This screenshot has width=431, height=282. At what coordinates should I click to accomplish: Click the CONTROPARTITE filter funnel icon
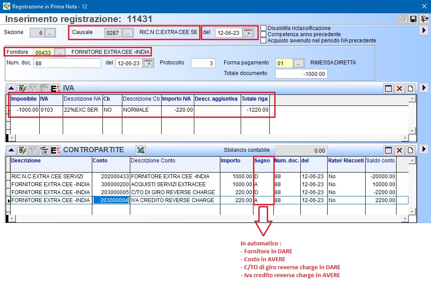(x=33, y=150)
